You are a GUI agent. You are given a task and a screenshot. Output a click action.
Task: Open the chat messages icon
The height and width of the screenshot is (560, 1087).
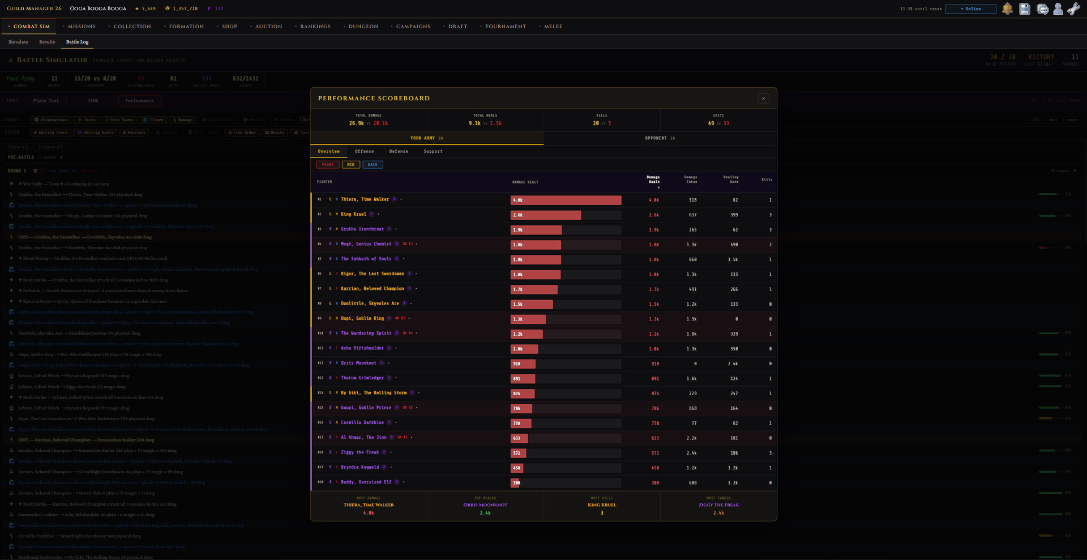1042,9
